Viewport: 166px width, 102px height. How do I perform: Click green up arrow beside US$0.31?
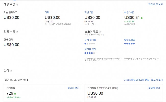pyautogui.click(x=142, y=18)
